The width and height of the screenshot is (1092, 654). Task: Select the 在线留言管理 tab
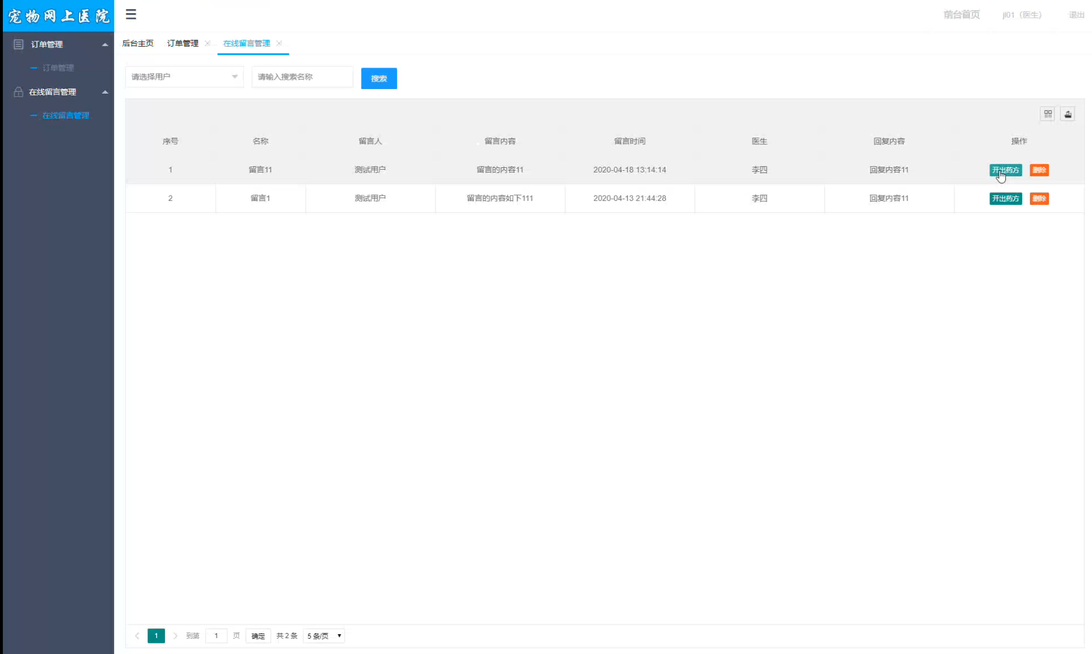[x=247, y=43]
